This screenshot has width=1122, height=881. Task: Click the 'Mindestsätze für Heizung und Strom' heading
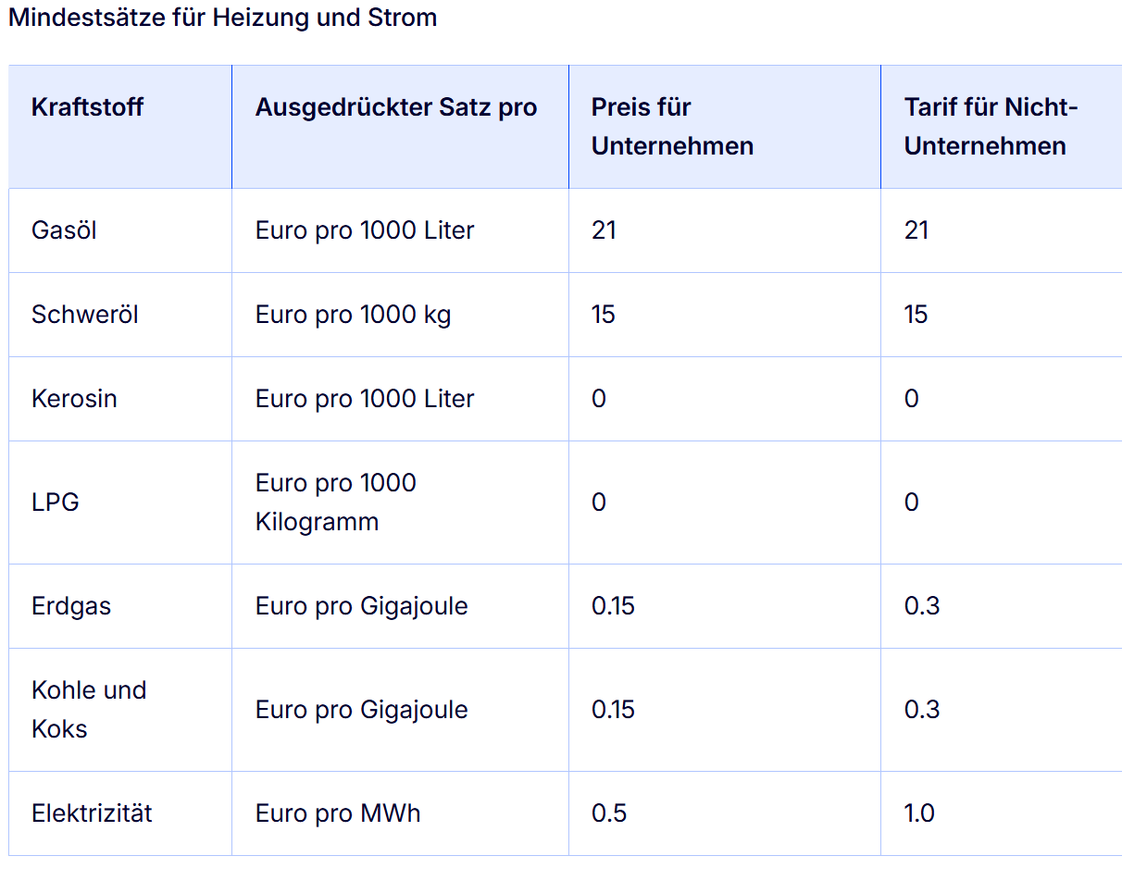222,18
